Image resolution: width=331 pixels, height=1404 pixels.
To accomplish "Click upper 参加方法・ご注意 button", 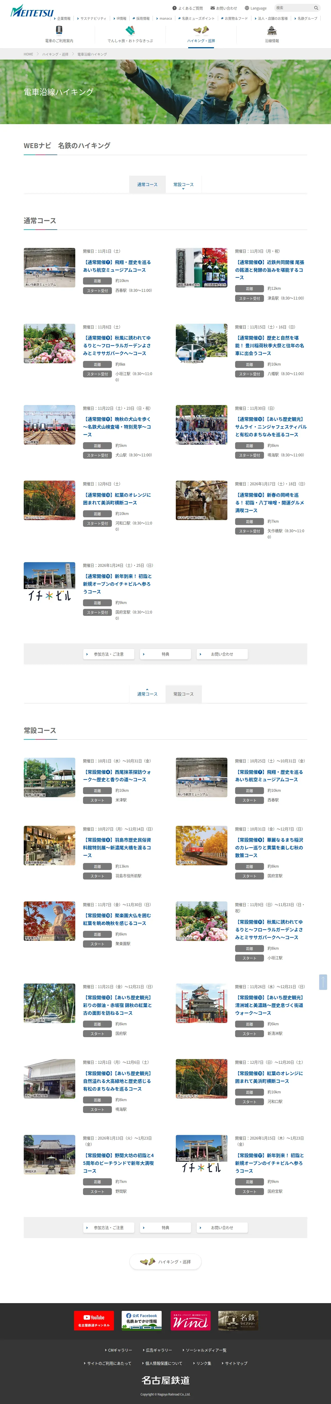I will [109, 654].
